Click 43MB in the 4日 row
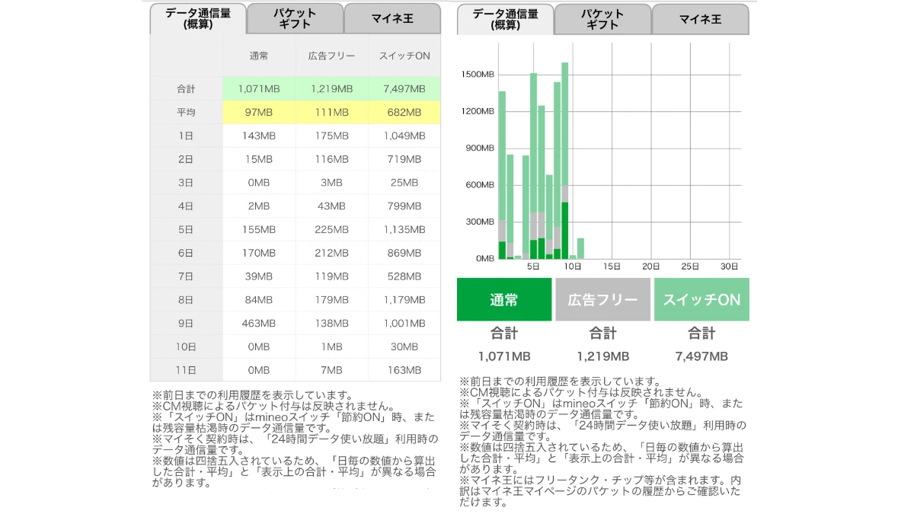 click(331, 206)
